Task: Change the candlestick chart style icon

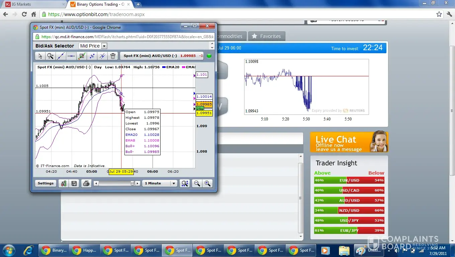Action: tap(64, 183)
